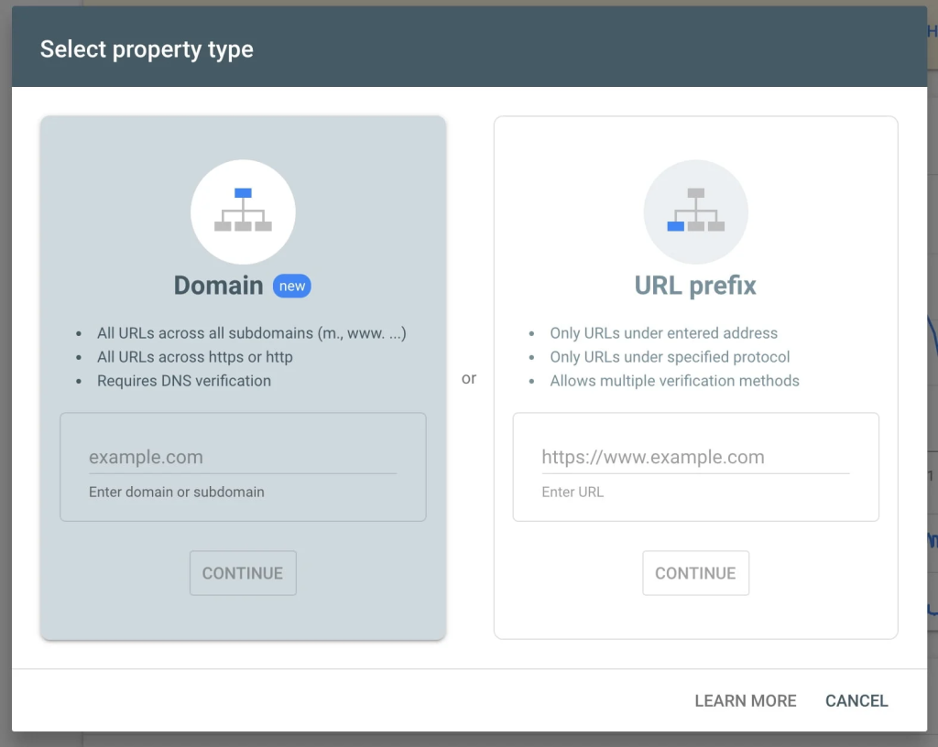Click the 'URL prefix' heading label
The image size is (938, 747).
(694, 286)
